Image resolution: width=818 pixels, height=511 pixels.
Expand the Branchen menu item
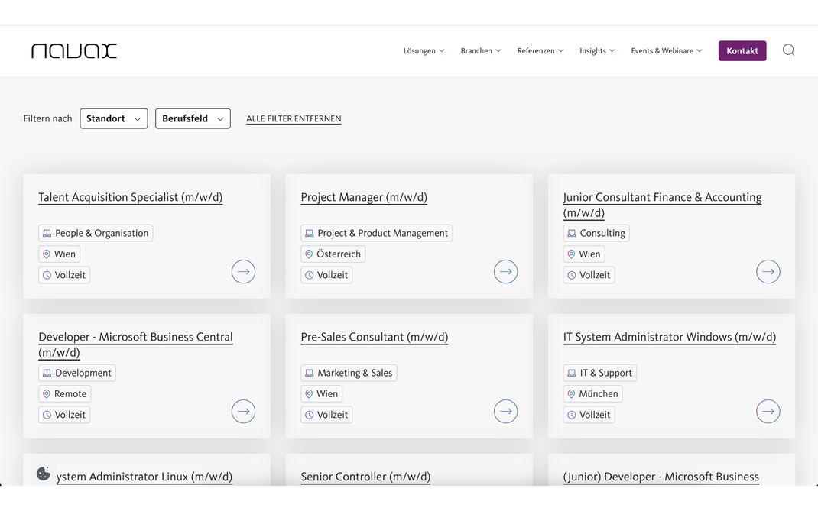(480, 51)
